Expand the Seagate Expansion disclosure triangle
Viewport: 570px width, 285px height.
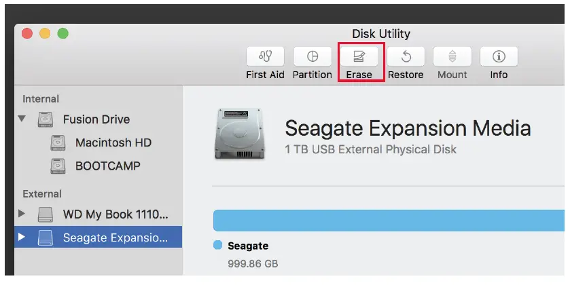(x=22, y=237)
